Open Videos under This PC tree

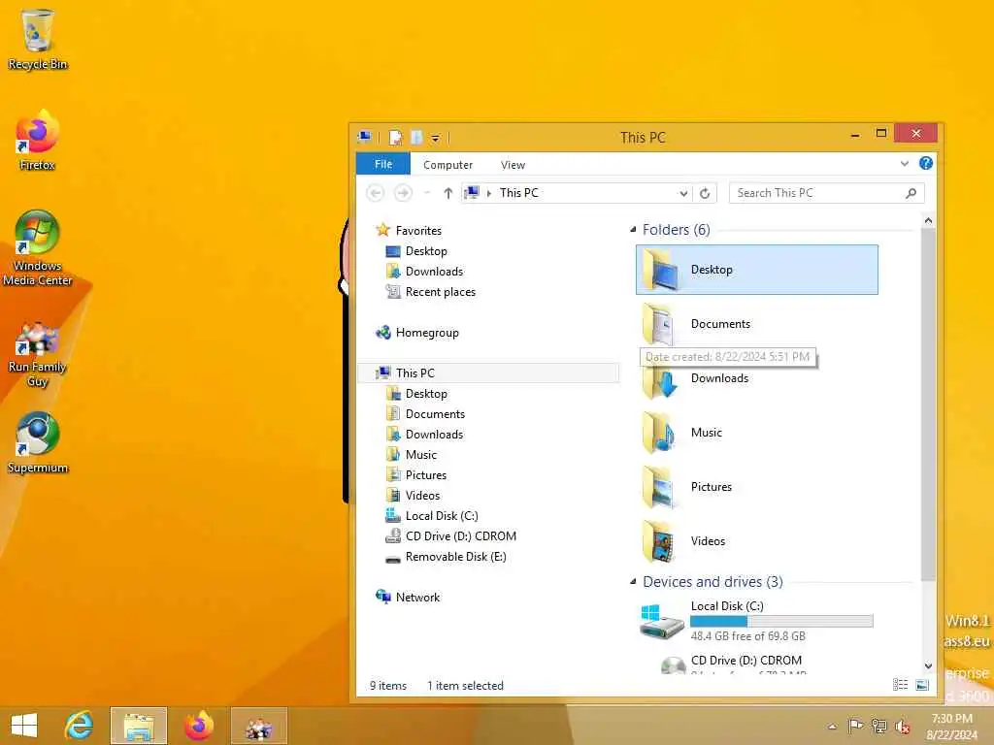414,495
